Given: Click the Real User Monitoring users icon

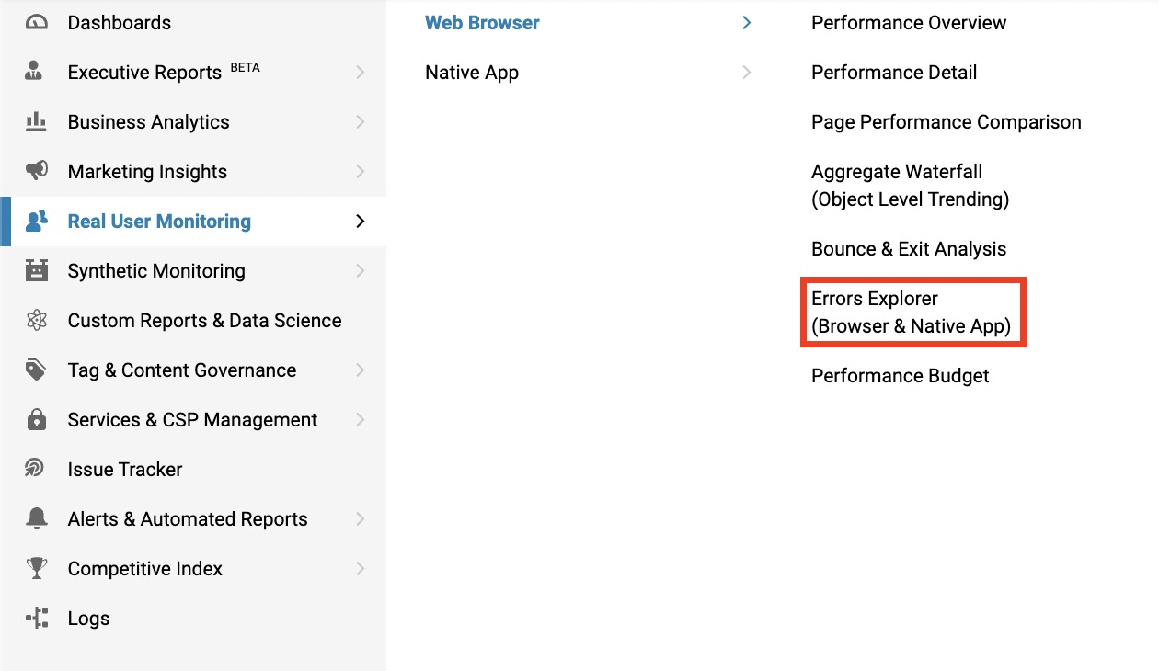Looking at the screenshot, I should tap(37, 222).
